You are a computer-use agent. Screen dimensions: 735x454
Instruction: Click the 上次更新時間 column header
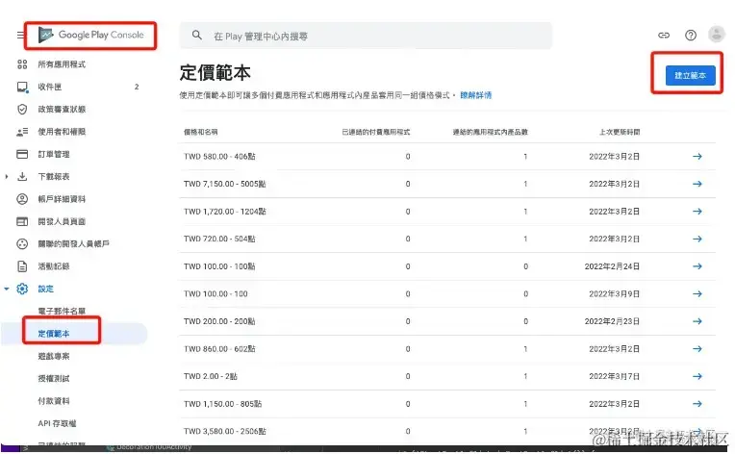[x=620, y=132]
